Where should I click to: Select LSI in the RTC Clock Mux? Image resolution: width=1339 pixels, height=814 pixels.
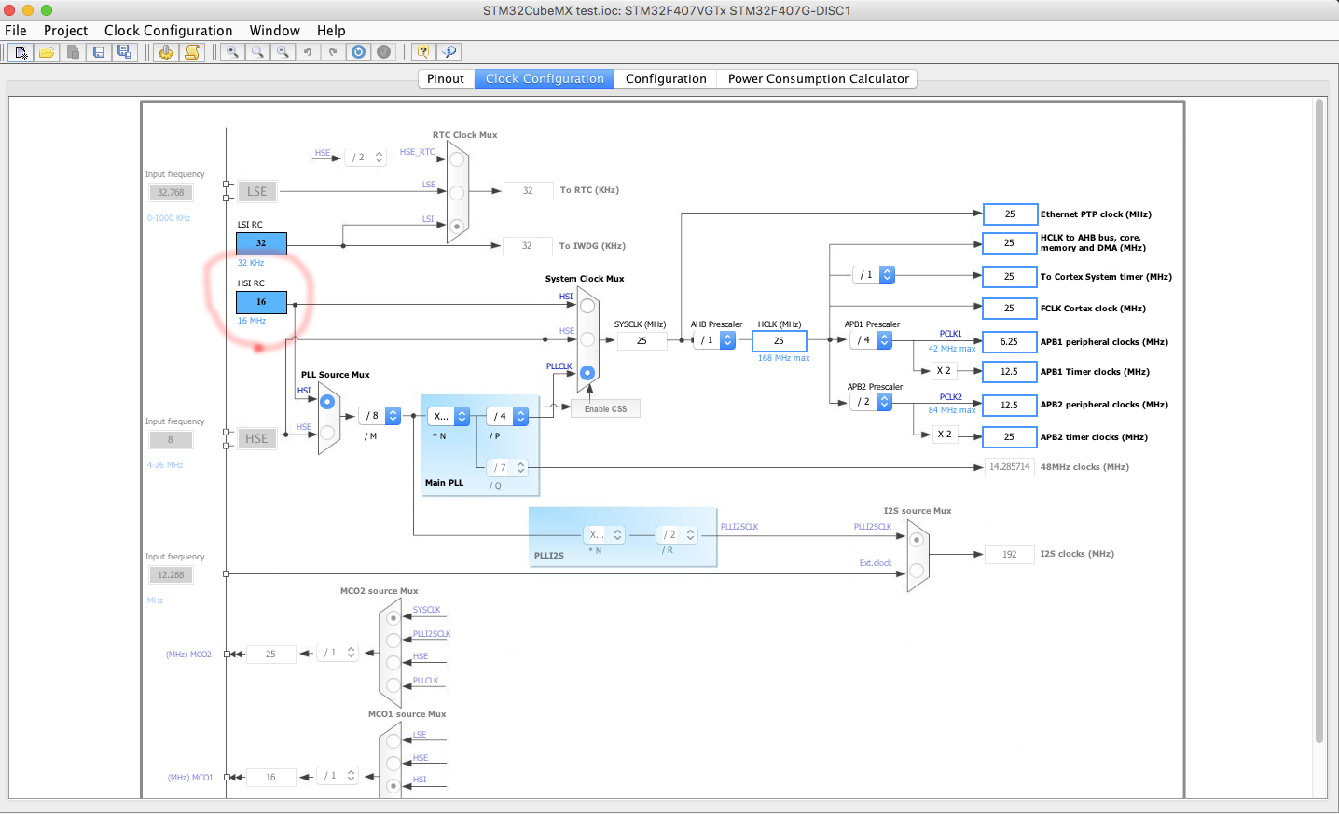(457, 226)
